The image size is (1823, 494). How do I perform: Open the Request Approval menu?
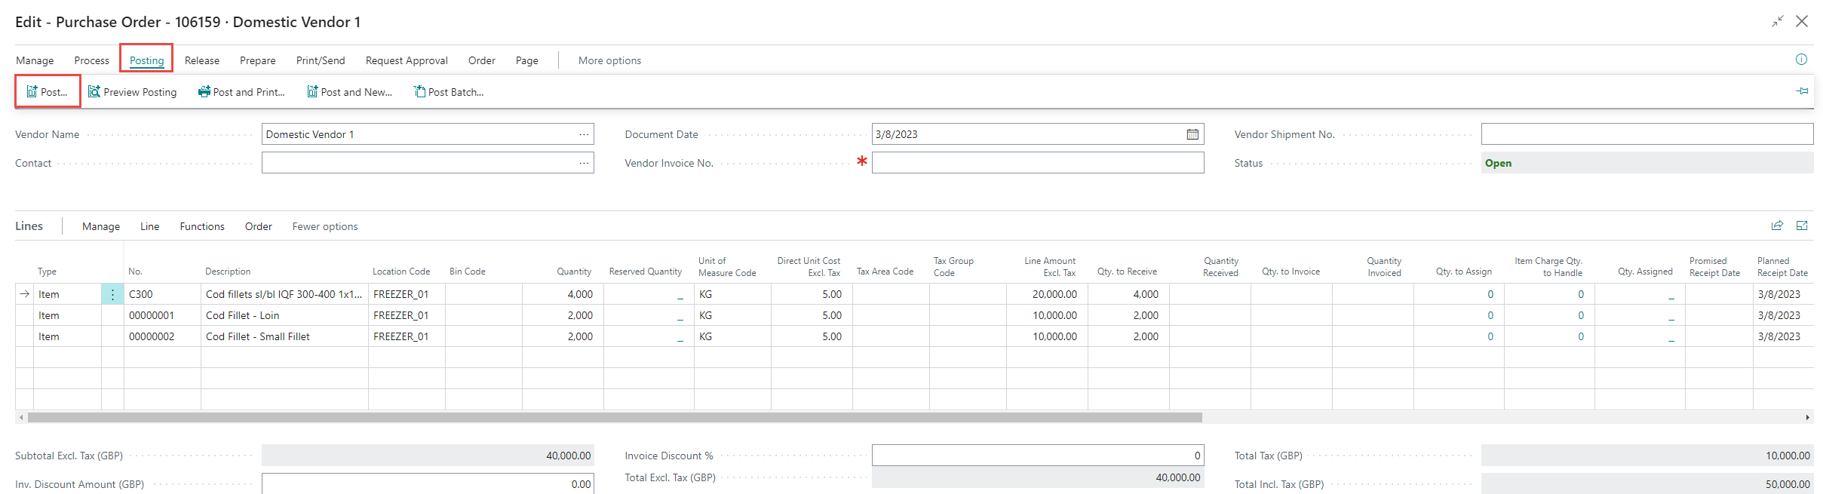[x=407, y=60]
